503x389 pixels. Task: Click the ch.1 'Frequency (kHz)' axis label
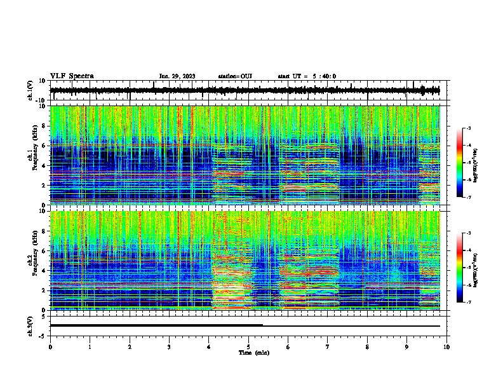35,148
